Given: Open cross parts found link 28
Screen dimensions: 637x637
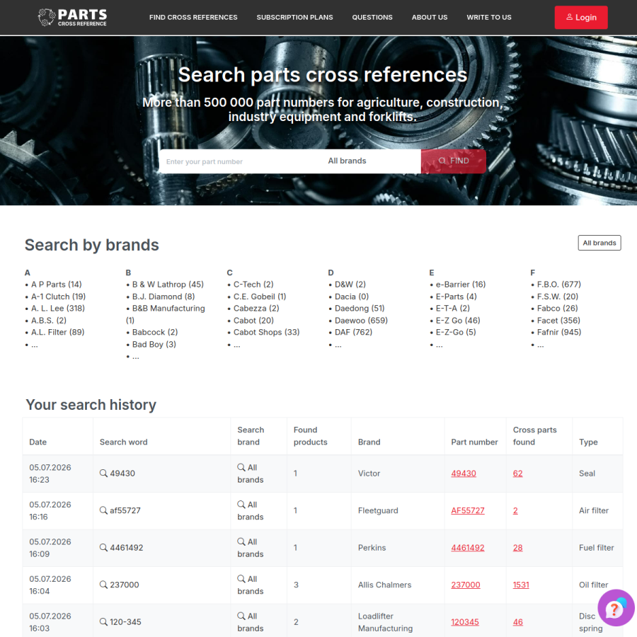Looking at the screenshot, I should [x=517, y=548].
